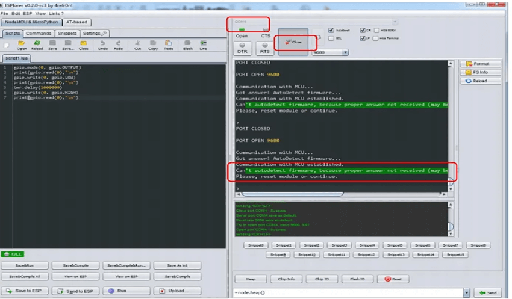Redo the edit in the toolbar
512x299 pixels.
pyautogui.click(x=118, y=45)
